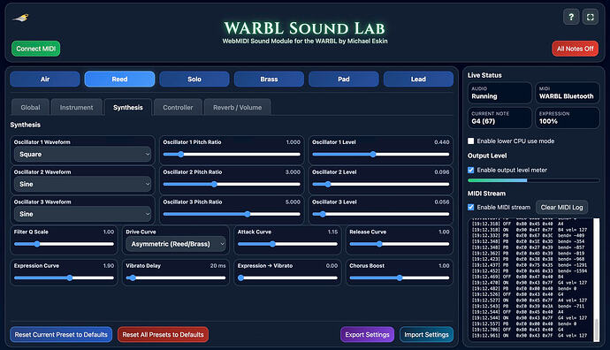Viewport: 610px width, 350px height.
Task: Expand the Drive Curve dropdown
Action: click(x=175, y=244)
